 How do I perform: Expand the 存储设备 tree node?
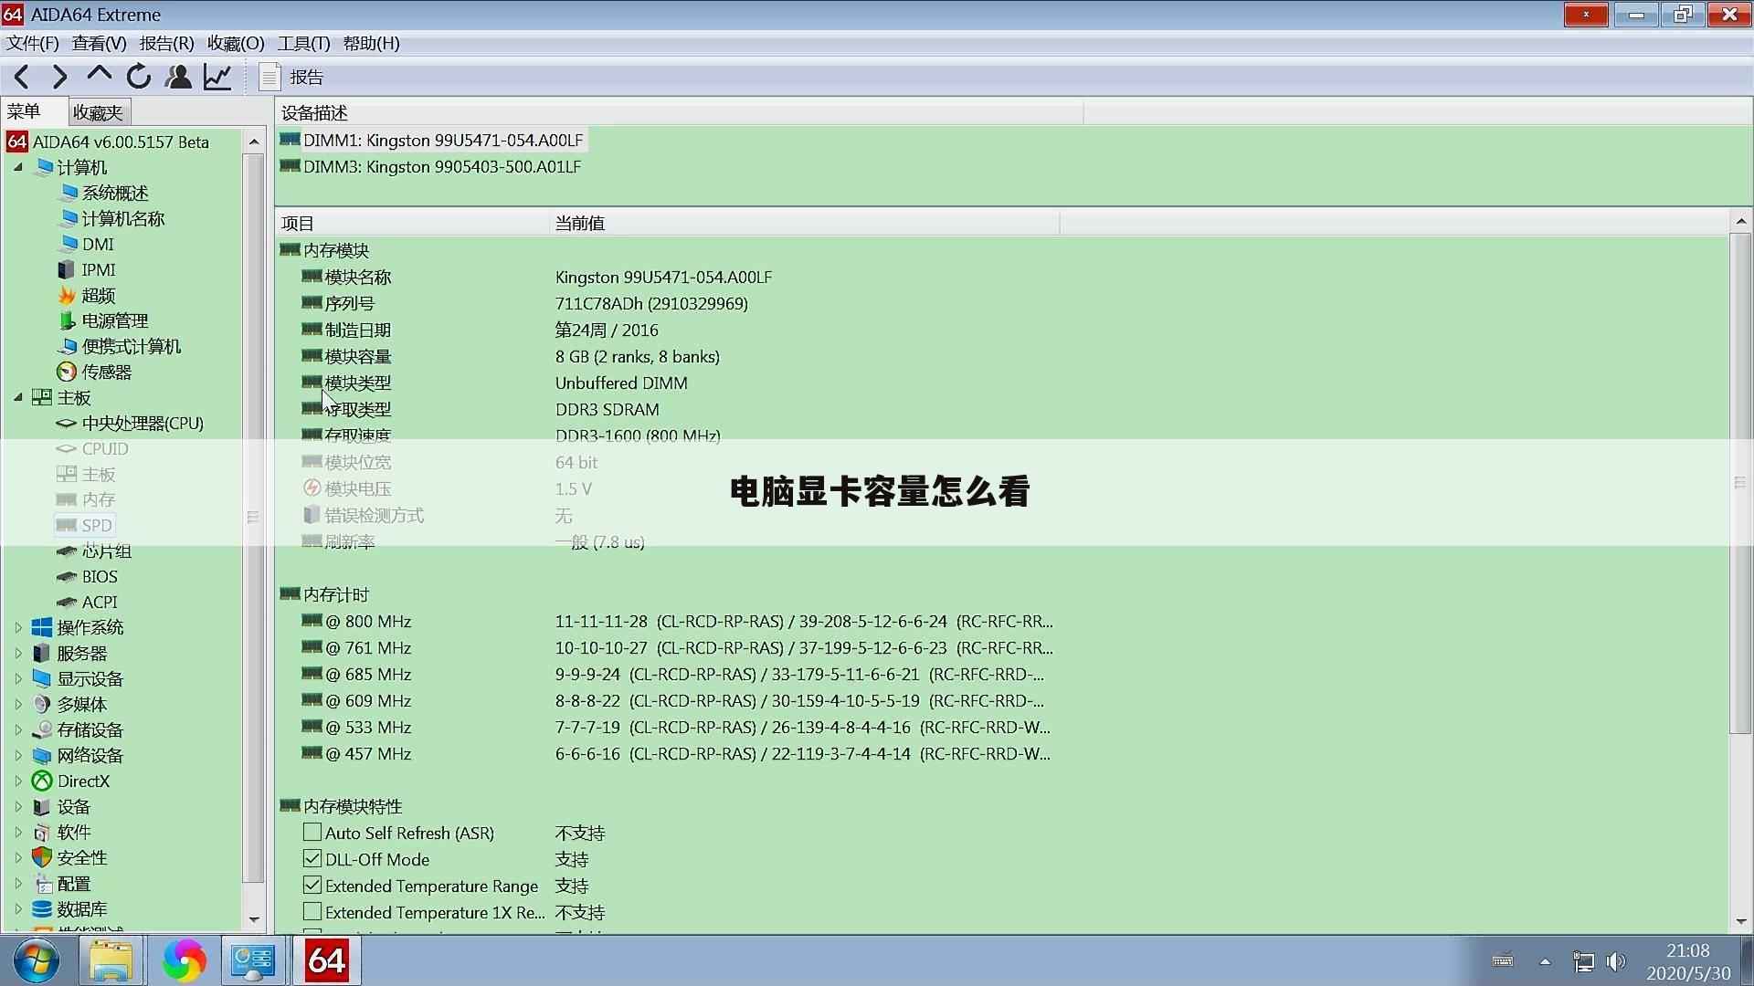tap(18, 729)
